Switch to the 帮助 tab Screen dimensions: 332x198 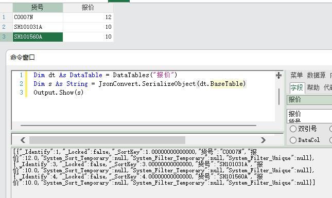coord(313,87)
